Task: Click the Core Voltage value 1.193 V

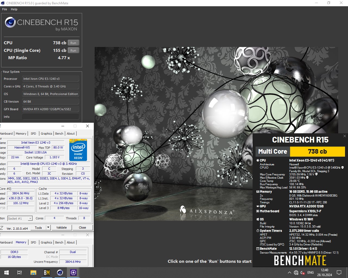Action: pyautogui.click(x=54, y=157)
